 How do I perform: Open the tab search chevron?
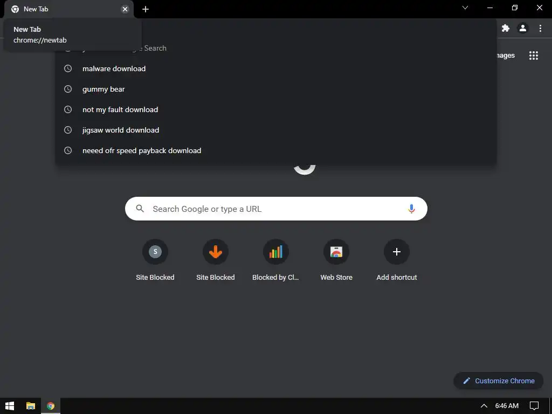click(465, 8)
